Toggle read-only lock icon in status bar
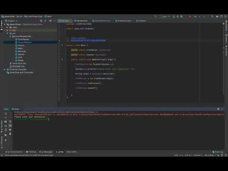Viewport: 228px width, 171px height. [218, 155]
